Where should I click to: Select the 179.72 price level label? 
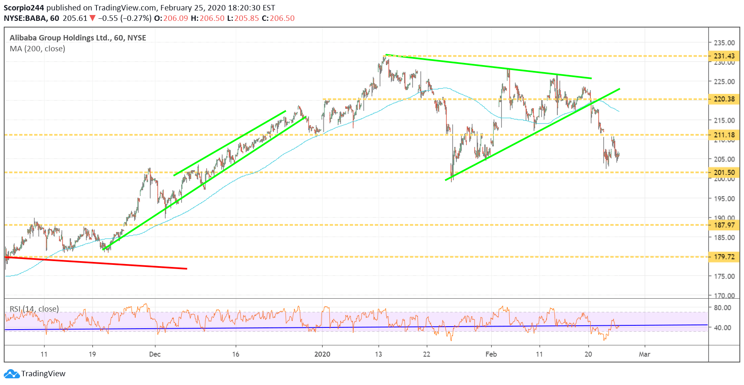pos(724,257)
